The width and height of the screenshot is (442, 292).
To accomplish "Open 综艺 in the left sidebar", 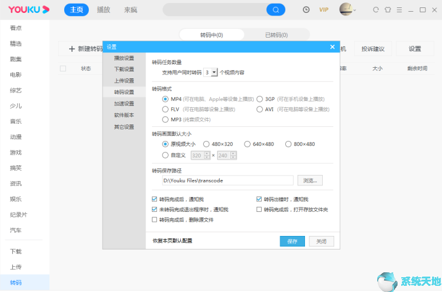I will coord(16,91).
